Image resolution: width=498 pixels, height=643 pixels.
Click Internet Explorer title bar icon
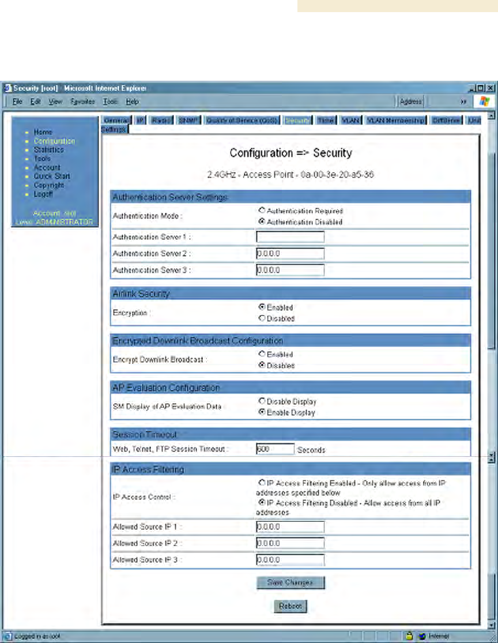[8, 88]
